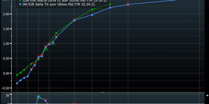Click the -0.50 y-axis label
The height and width of the screenshot is (104, 209).
(x=5, y=88)
